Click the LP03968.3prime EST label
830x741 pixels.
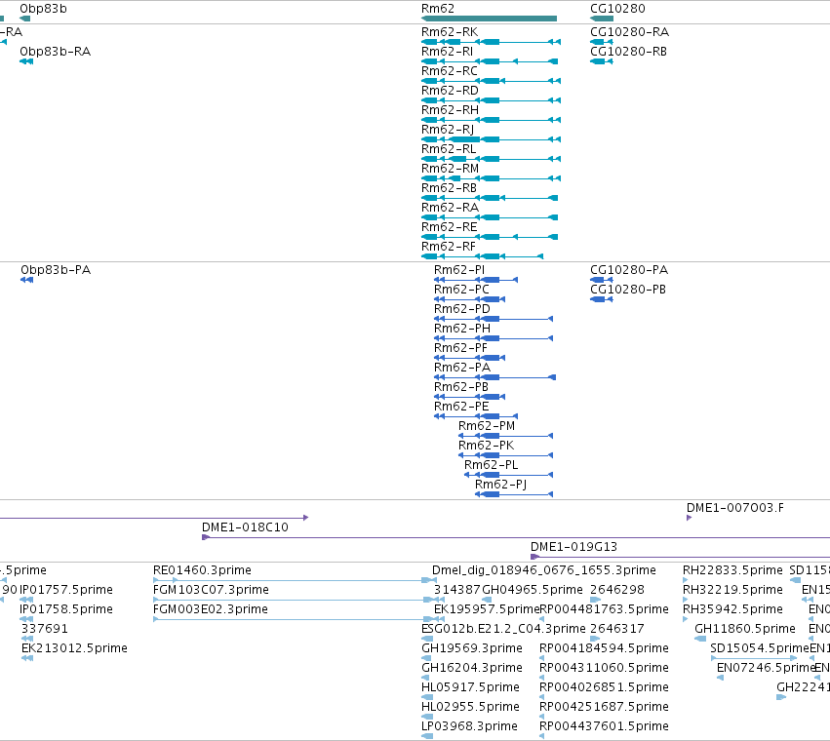(469, 726)
